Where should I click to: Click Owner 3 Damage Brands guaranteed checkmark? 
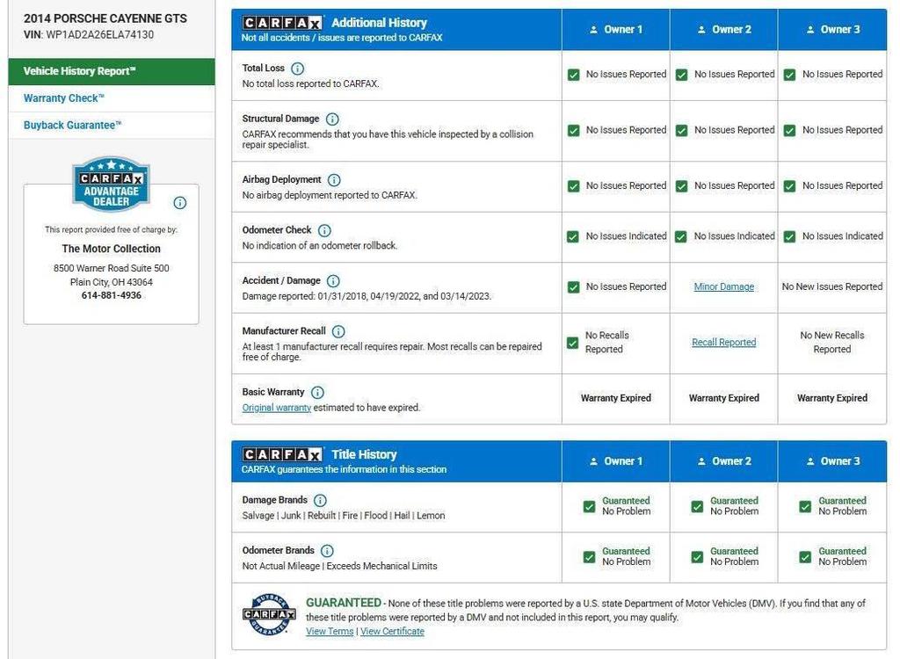(x=806, y=506)
